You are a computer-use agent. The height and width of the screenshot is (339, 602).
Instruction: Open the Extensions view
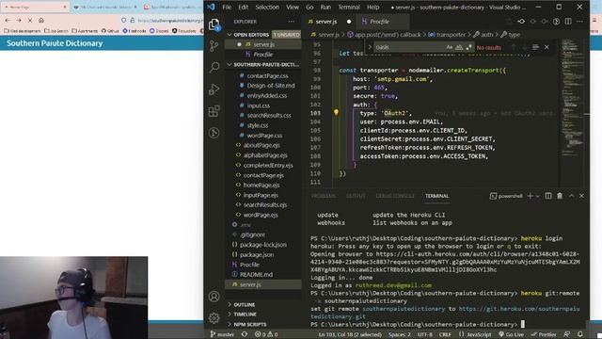tap(214, 111)
